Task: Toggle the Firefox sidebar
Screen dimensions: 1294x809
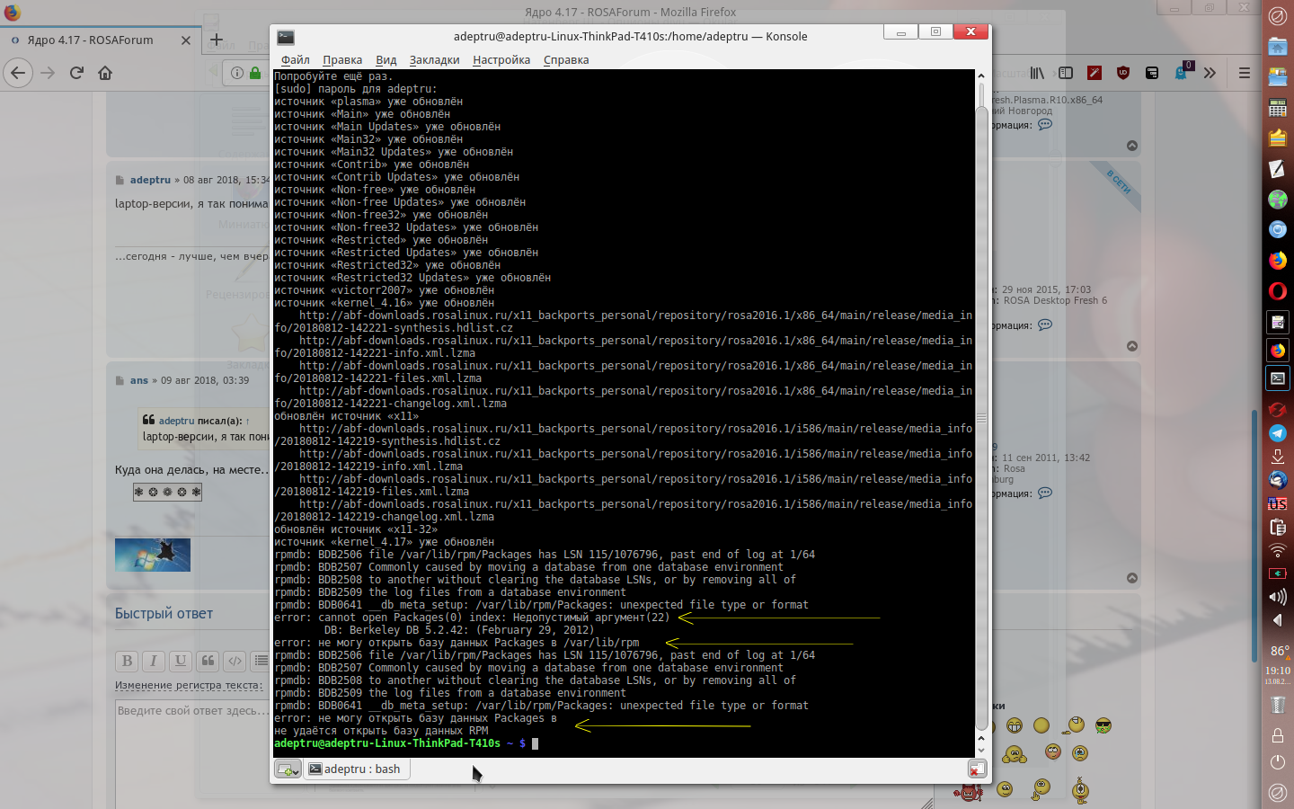Action: pos(1066,73)
